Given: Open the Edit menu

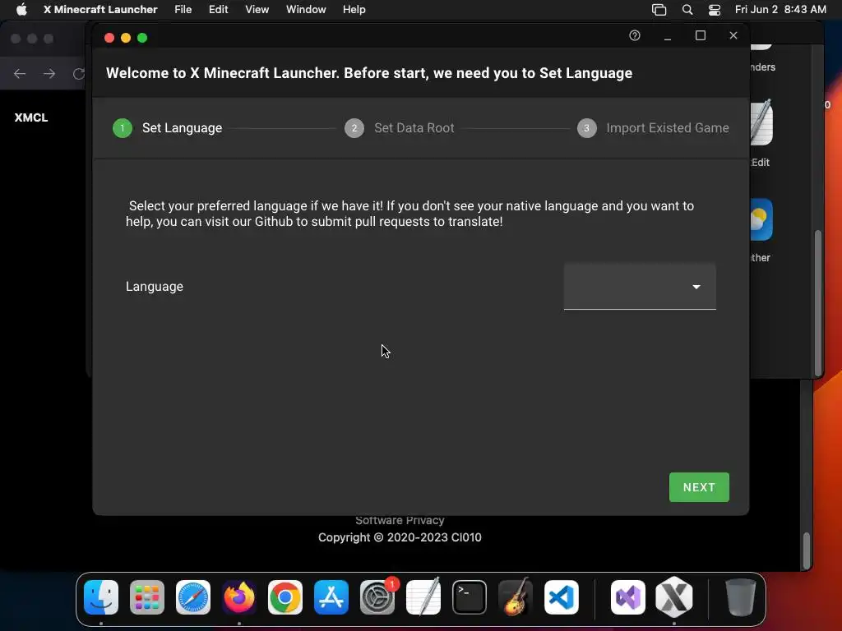Looking at the screenshot, I should click(218, 10).
